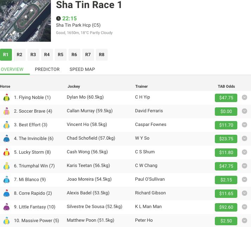This screenshot has height=227, width=251.
Task: Click The Invincible's blue silks icon
Action: (6, 139)
